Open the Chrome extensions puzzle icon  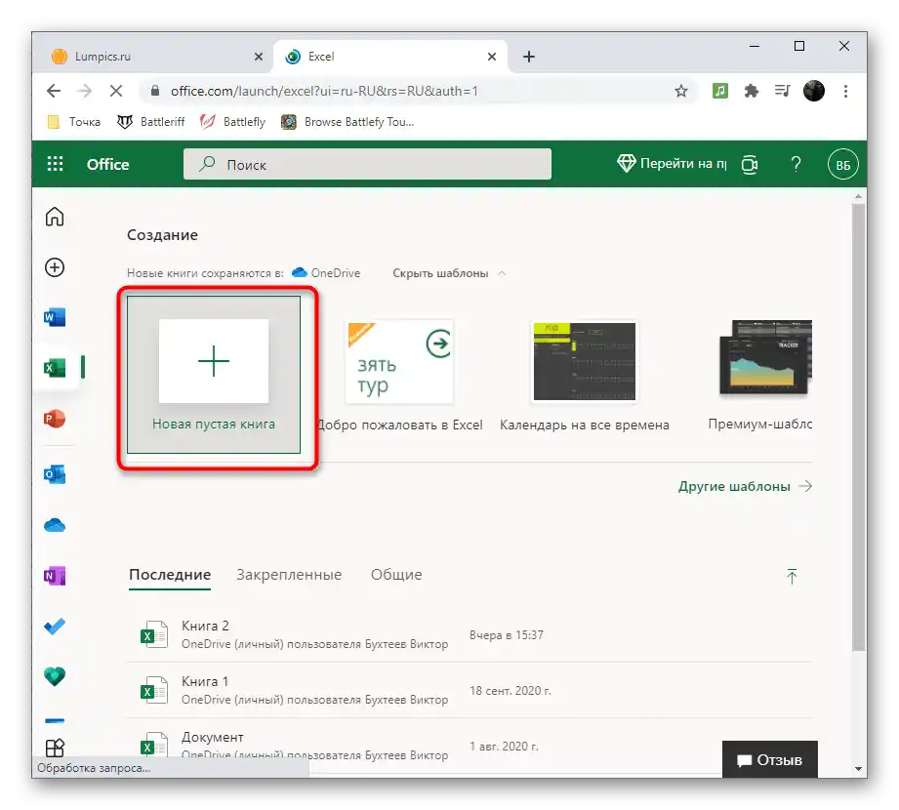(751, 91)
